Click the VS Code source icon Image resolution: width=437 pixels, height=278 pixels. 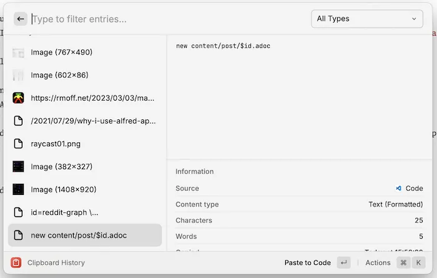click(x=398, y=188)
